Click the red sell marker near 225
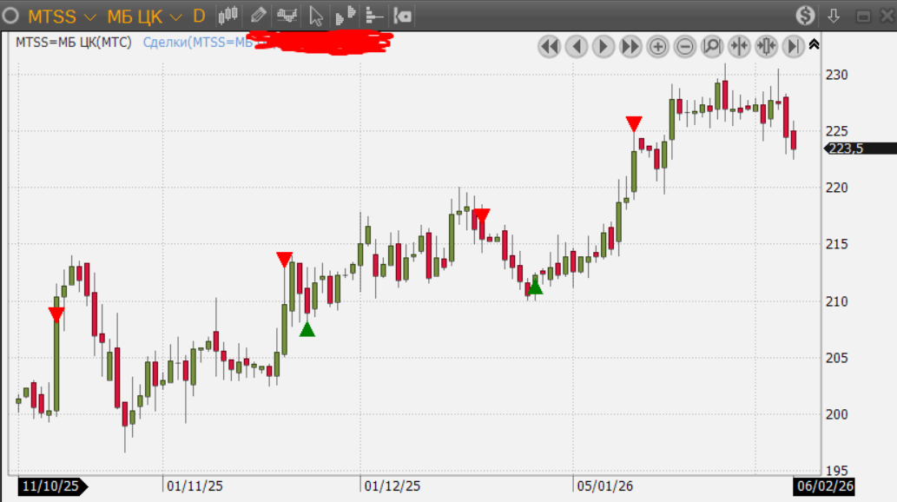 (635, 124)
